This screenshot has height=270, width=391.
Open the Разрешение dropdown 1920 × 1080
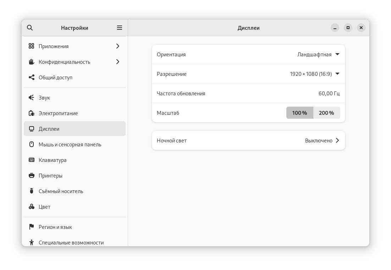click(x=315, y=74)
